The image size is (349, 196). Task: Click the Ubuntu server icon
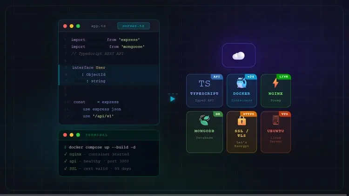click(x=275, y=120)
